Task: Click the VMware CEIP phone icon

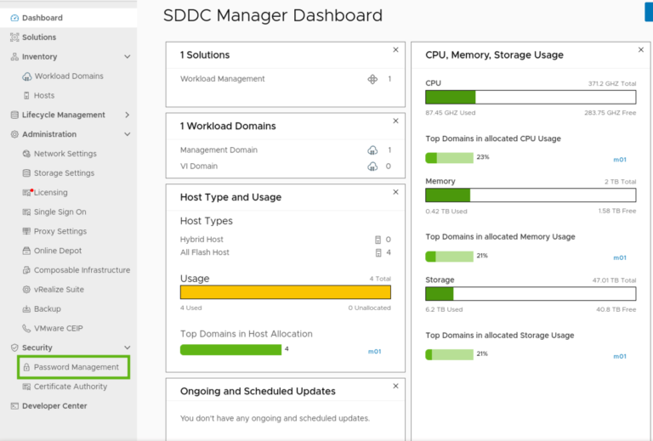Action: (26, 328)
